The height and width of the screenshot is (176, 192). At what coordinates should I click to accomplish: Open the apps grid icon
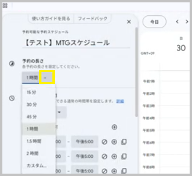coord(5,6)
